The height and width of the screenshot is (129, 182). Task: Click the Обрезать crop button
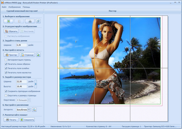point(11,31)
